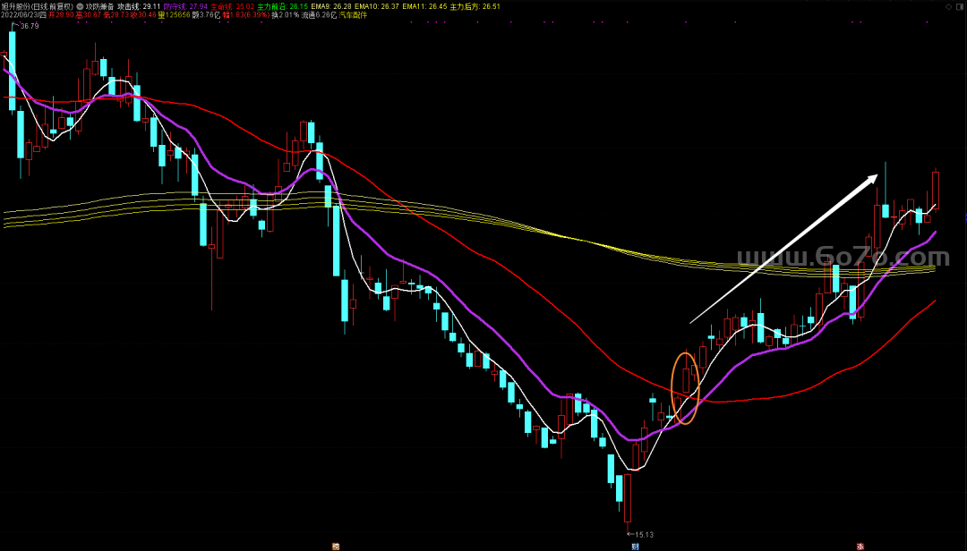Click the 攻防兼备 indicator name

99,7
